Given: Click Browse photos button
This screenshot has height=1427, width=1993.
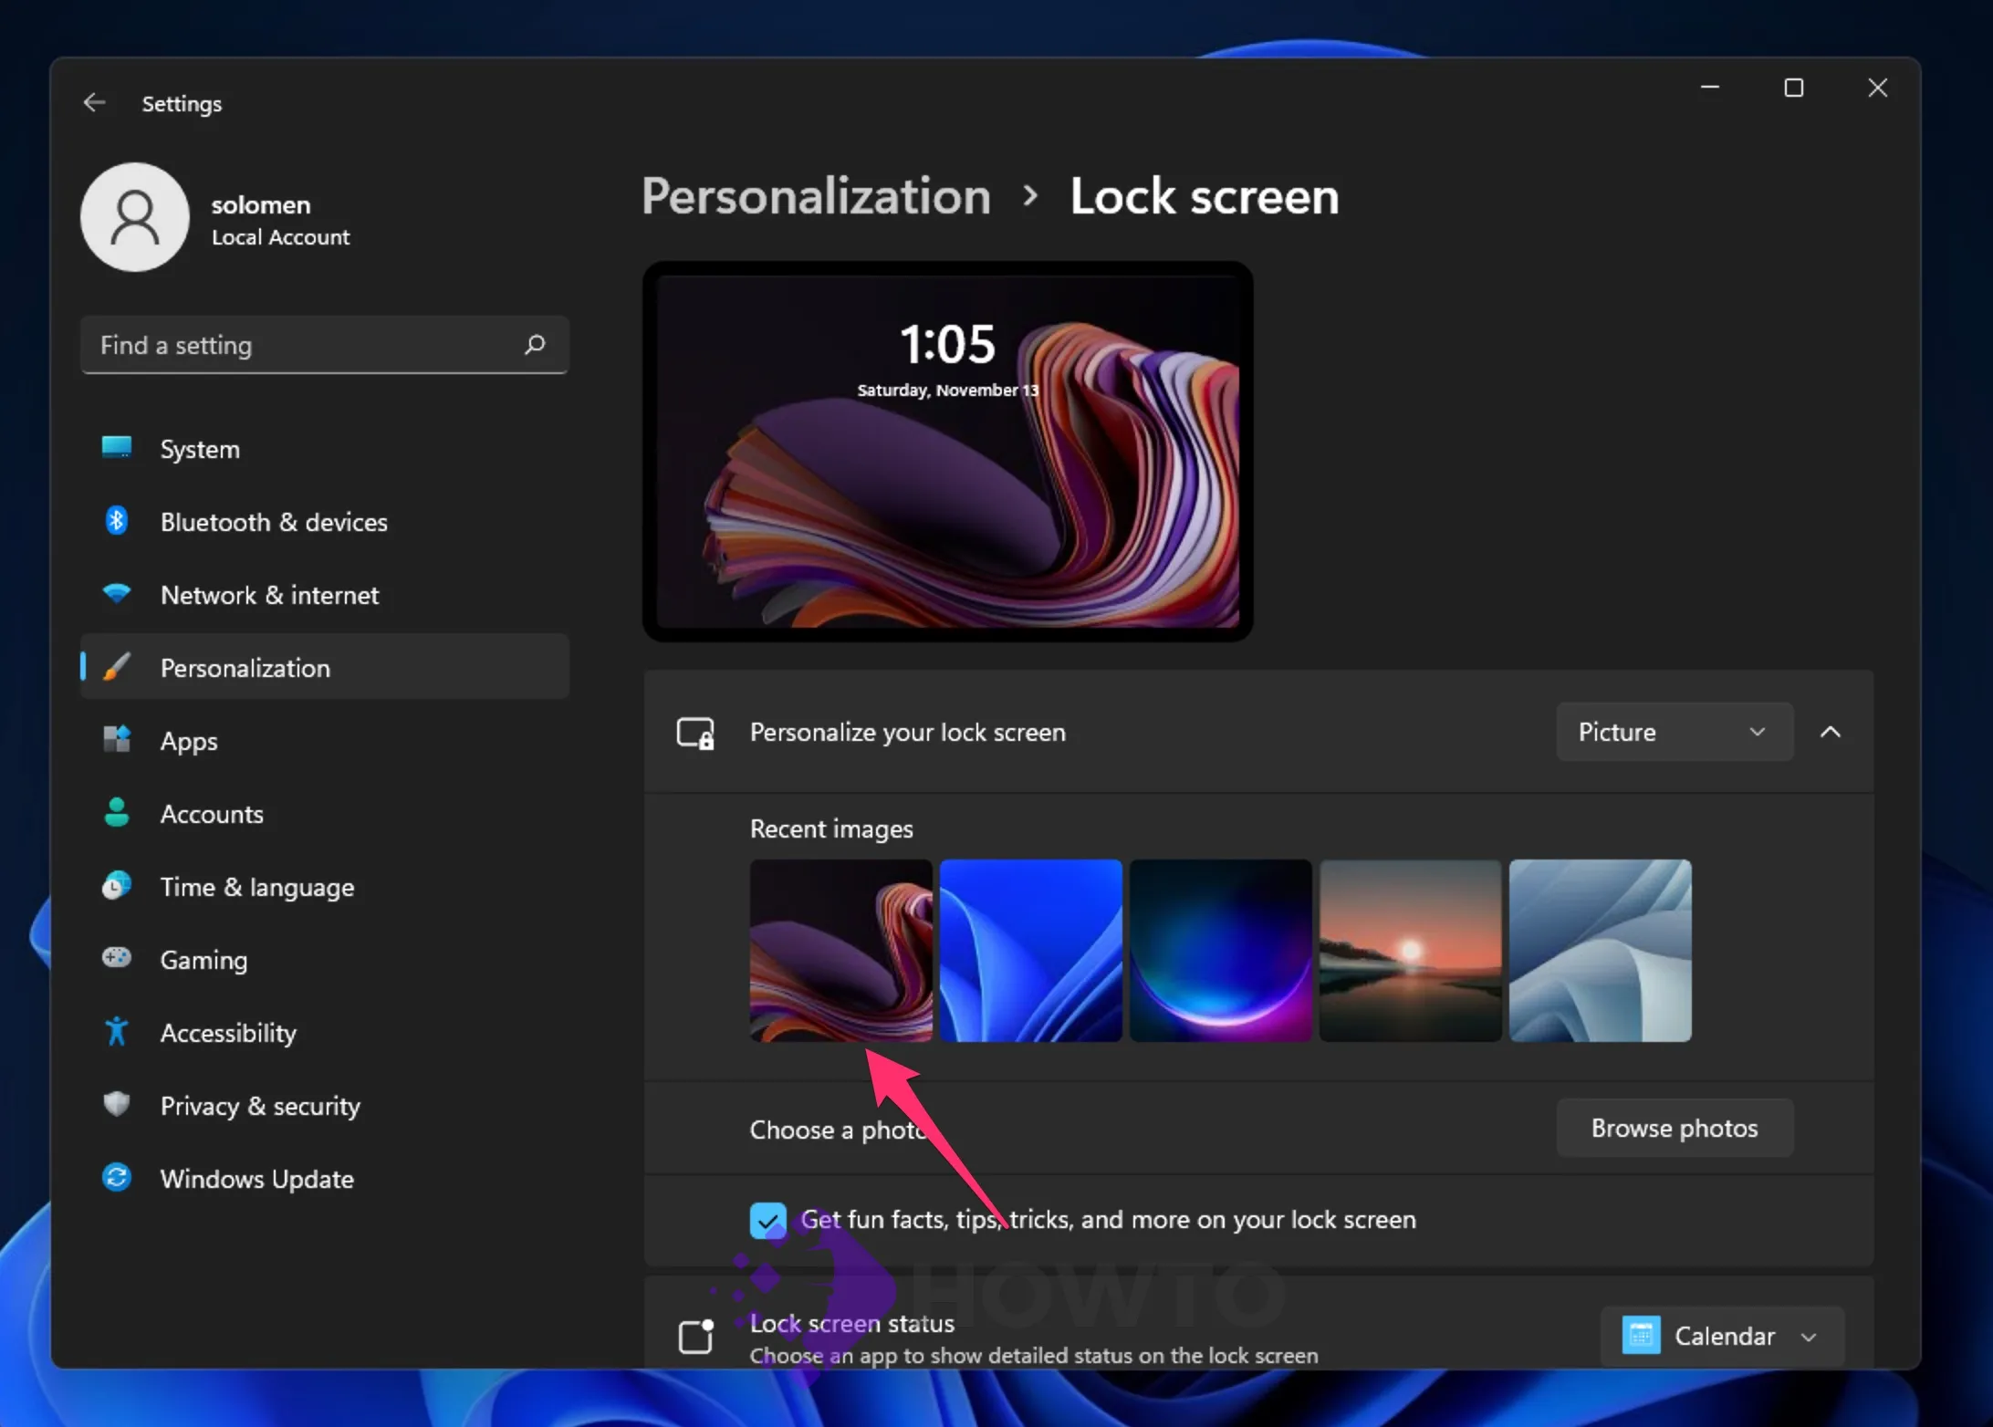Looking at the screenshot, I should click(1675, 1128).
